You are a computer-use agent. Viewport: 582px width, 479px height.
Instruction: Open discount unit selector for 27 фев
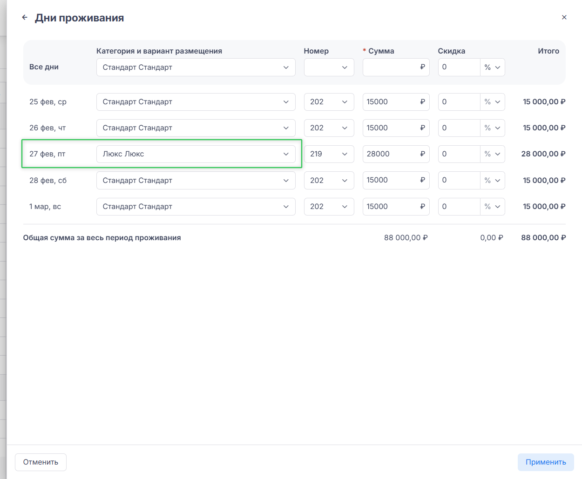point(492,154)
